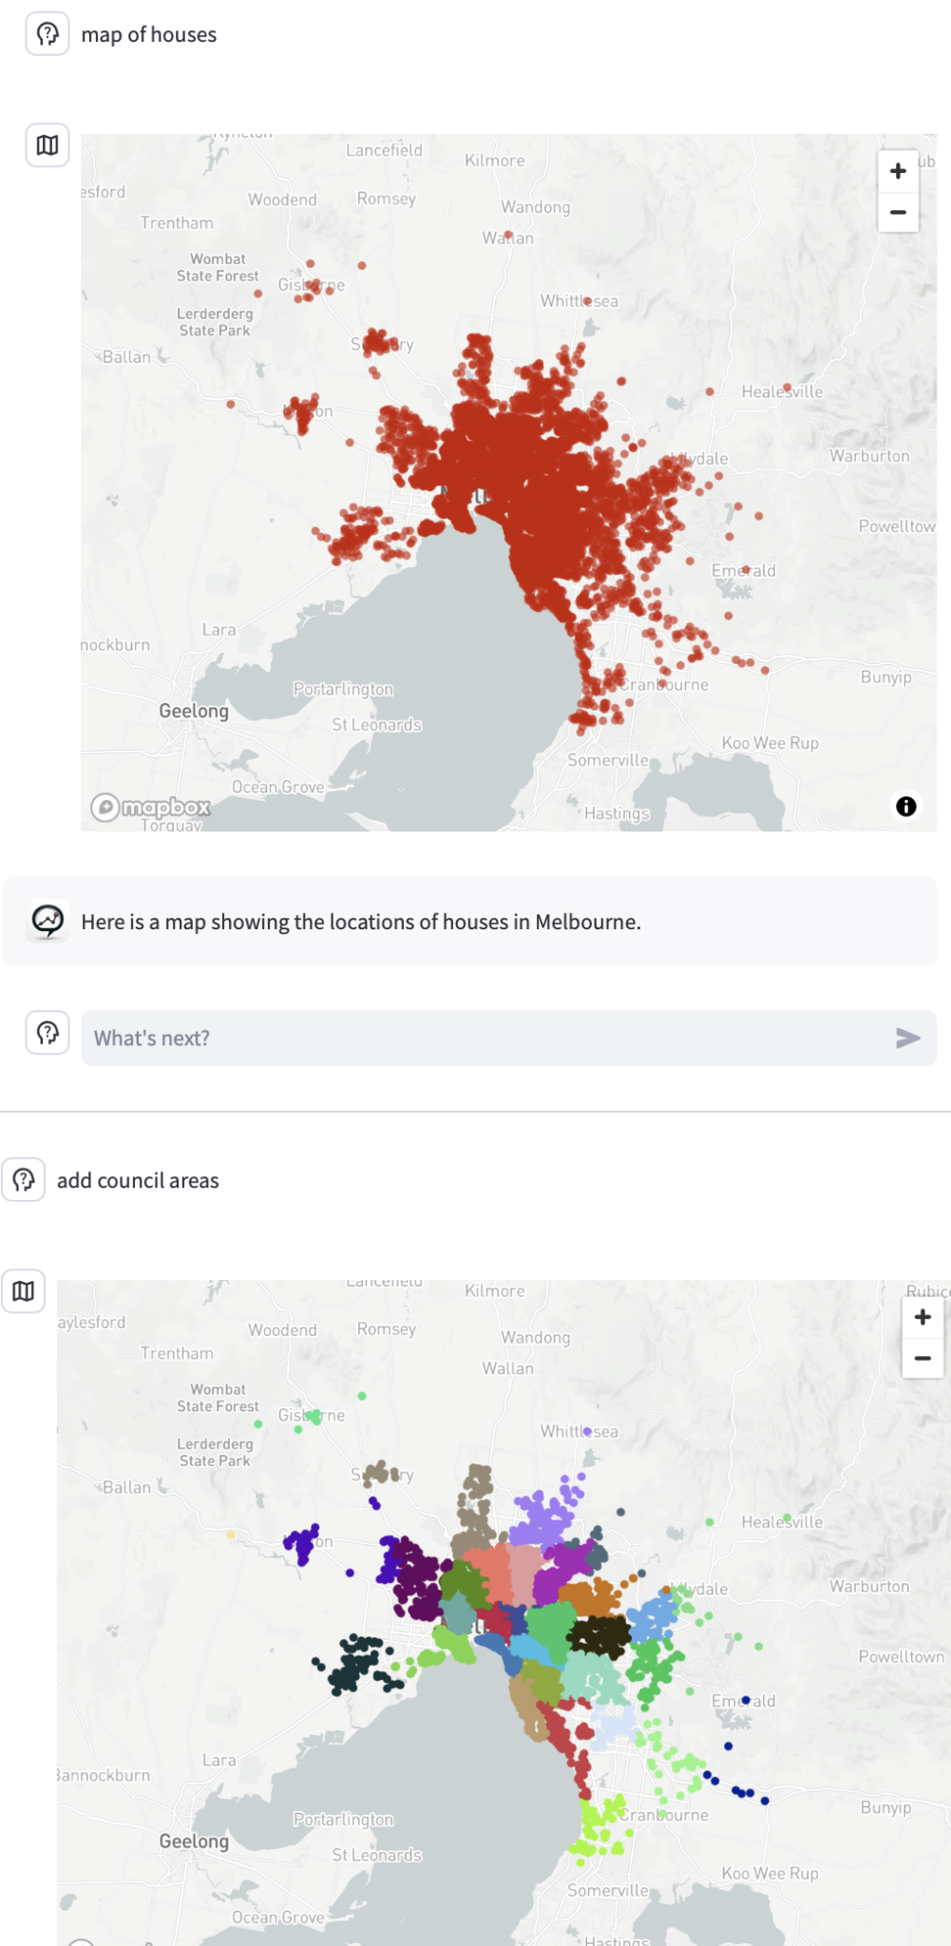The image size is (951, 1946).
Task: Click the Lancefield label on the red houses map
Action: pyautogui.click(x=384, y=150)
